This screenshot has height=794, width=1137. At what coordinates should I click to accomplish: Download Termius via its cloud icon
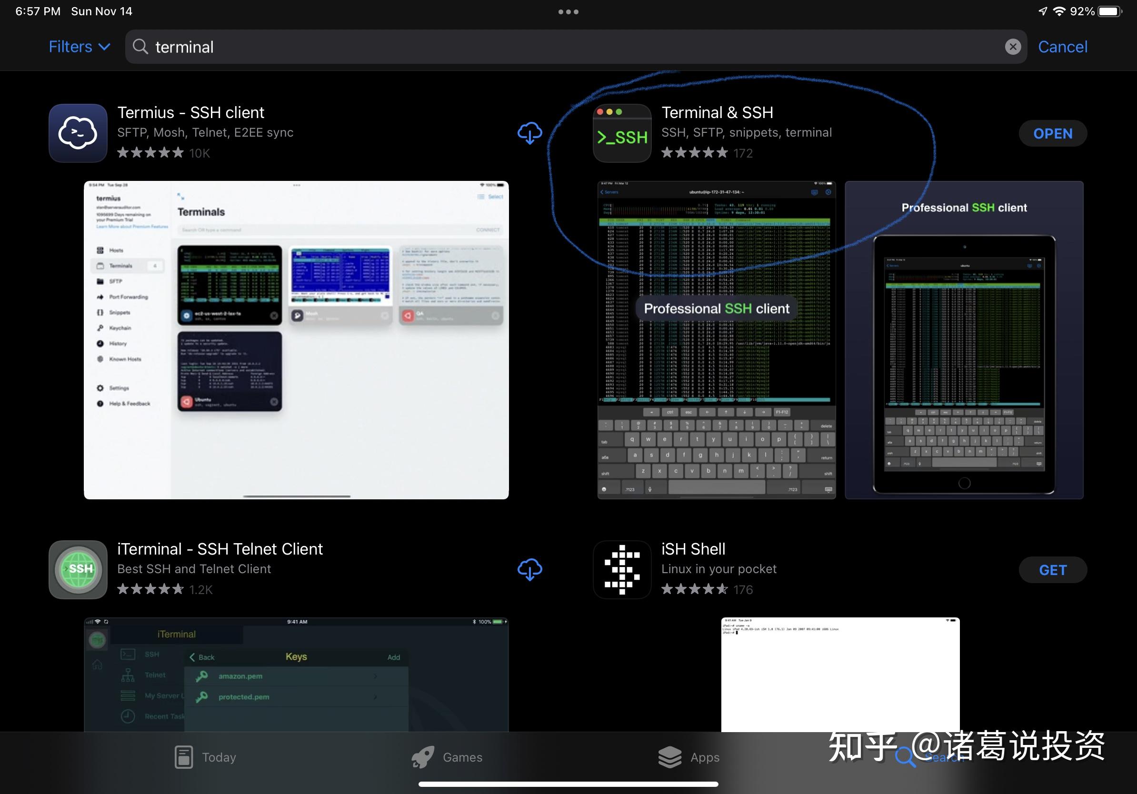[529, 133]
